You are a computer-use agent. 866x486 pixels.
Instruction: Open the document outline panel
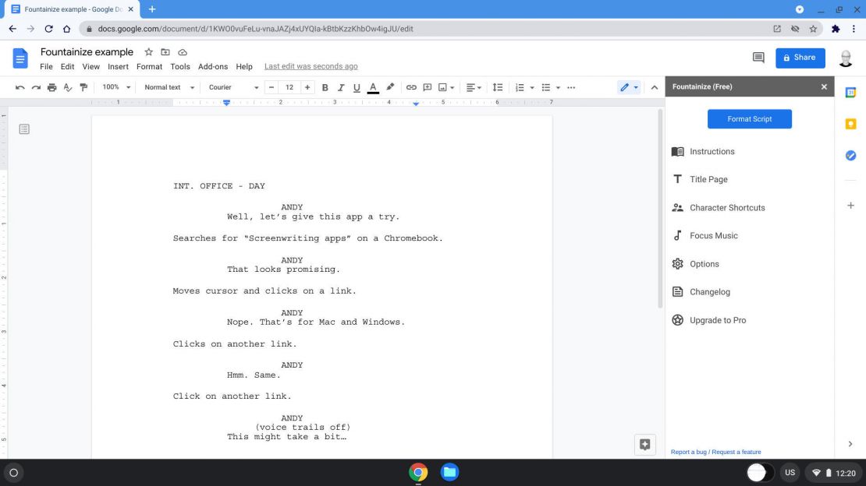[x=24, y=129]
